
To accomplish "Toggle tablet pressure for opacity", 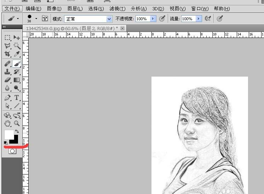I will (x=162, y=18).
